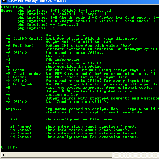The width and height of the screenshot is (159, 159).
Task: Click 'Parse and execute <file> for every input line'
Action: click(98, 81)
